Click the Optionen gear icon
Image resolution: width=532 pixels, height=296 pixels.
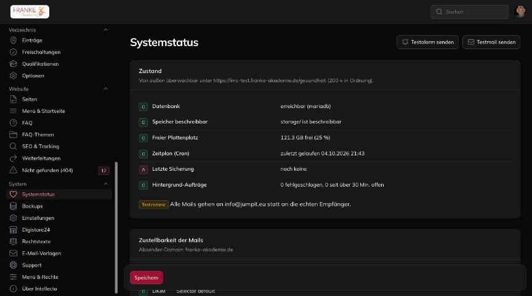point(13,76)
